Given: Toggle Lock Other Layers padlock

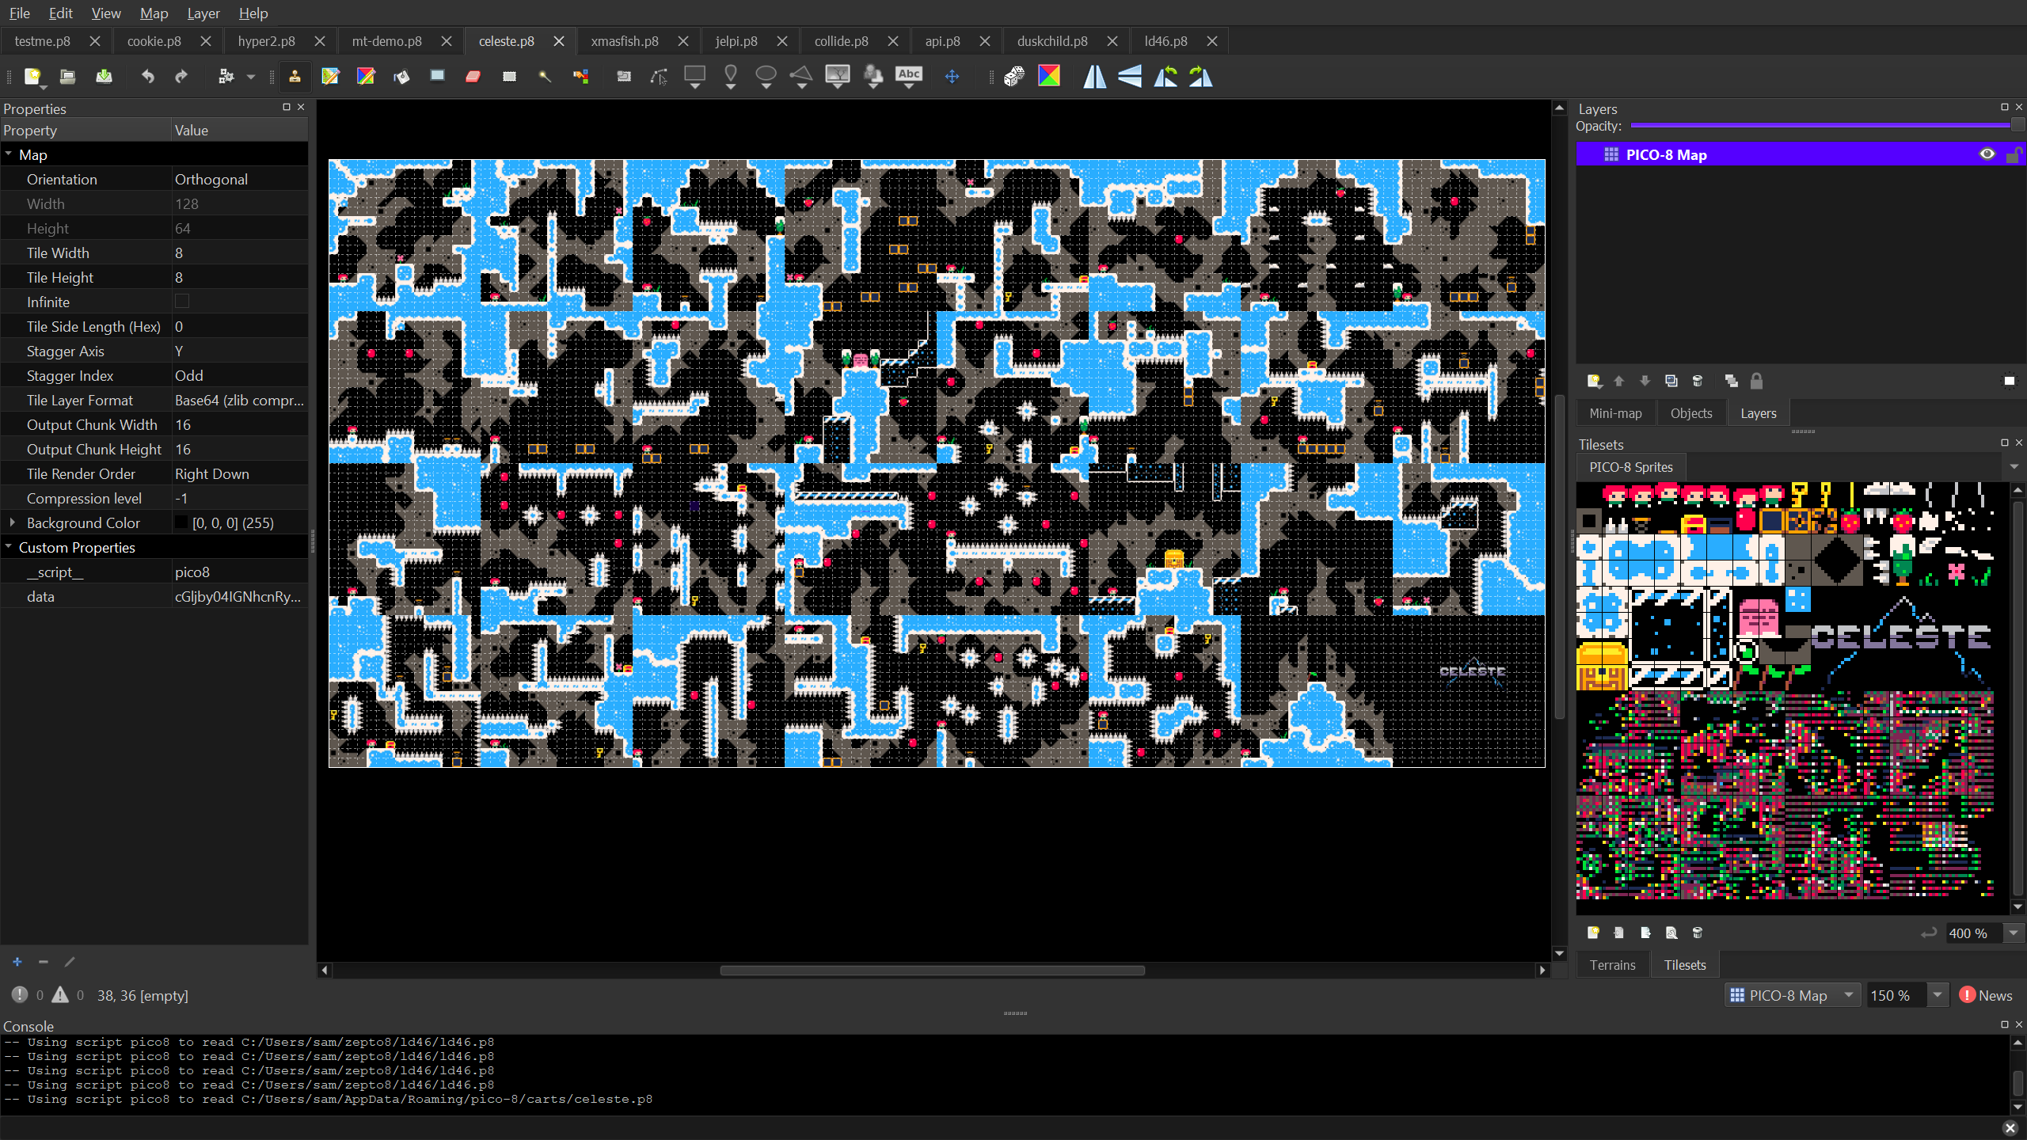Looking at the screenshot, I should pos(1756,381).
